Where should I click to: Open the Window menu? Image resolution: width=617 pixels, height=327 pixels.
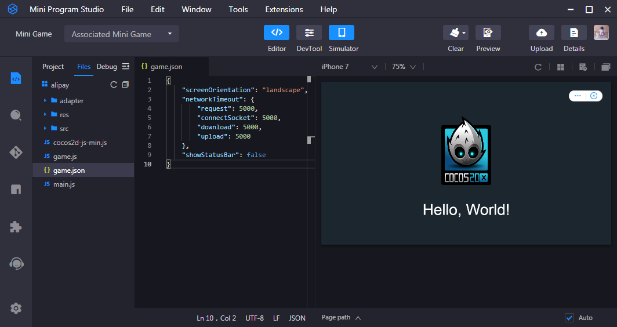197,9
